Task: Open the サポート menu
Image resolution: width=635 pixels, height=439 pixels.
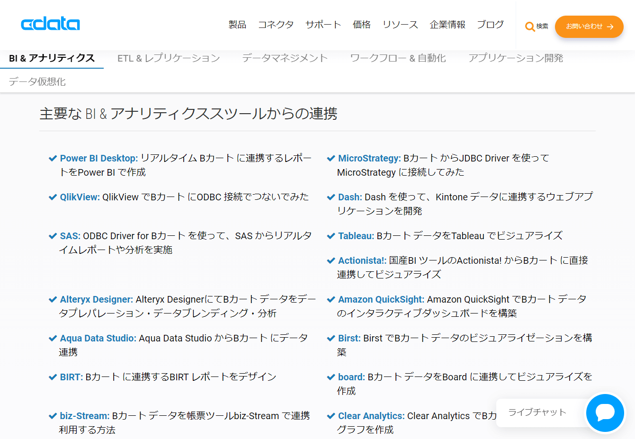Action: pos(323,25)
